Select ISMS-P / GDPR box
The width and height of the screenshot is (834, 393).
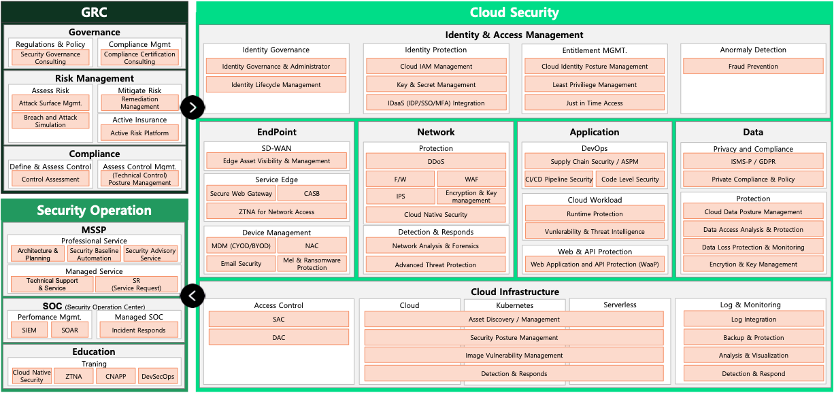click(753, 161)
